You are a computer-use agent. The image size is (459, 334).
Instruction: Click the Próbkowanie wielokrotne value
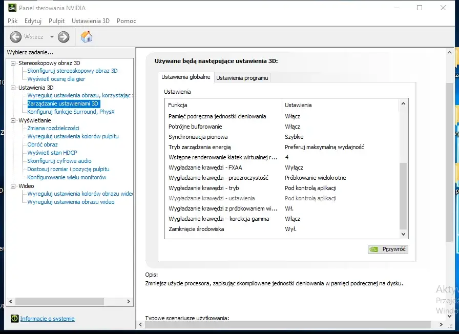[315, 178]
